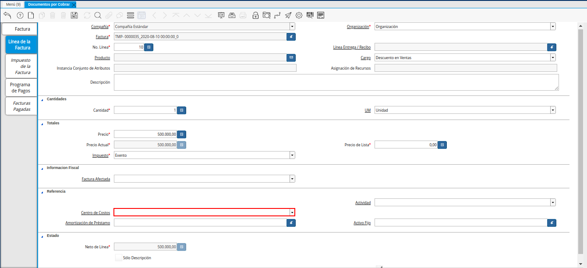Click the Cantidad input field
The height and width of the screenshot is (268, 587).
145,110
